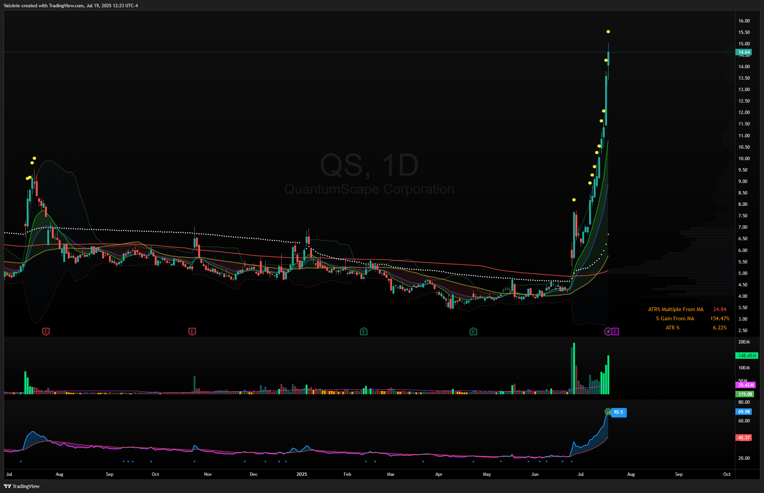
Task: Click the RS 5 blue label
Action: click(618, 412)
